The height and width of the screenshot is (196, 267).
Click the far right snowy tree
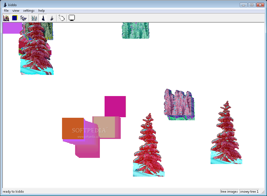pos(226,133)
